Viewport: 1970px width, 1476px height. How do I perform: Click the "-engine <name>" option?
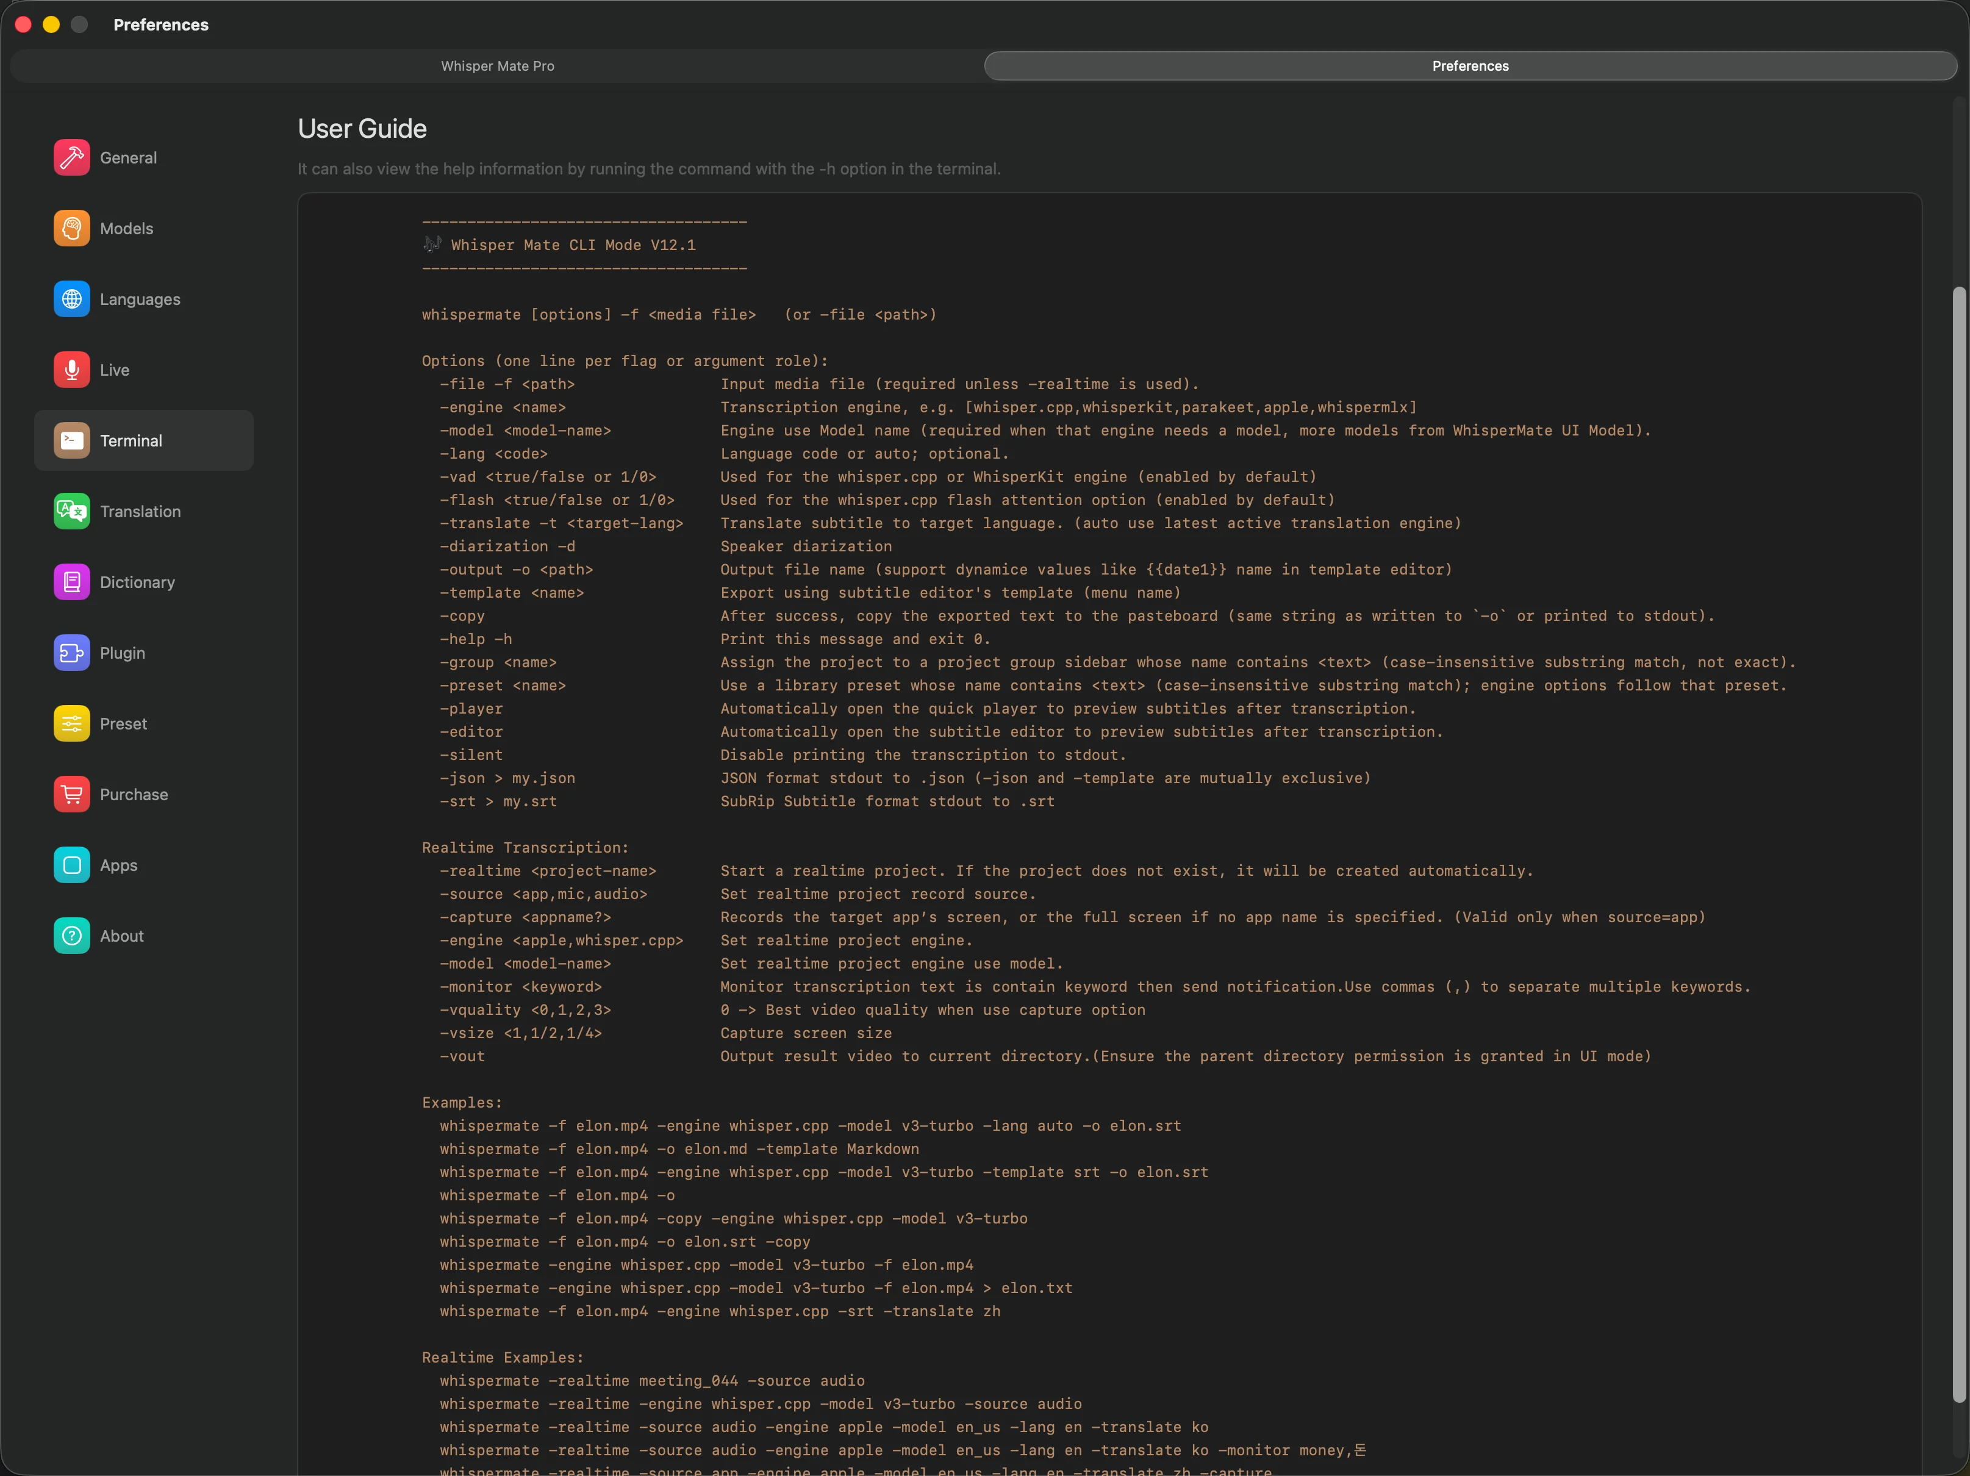[503, 407]
